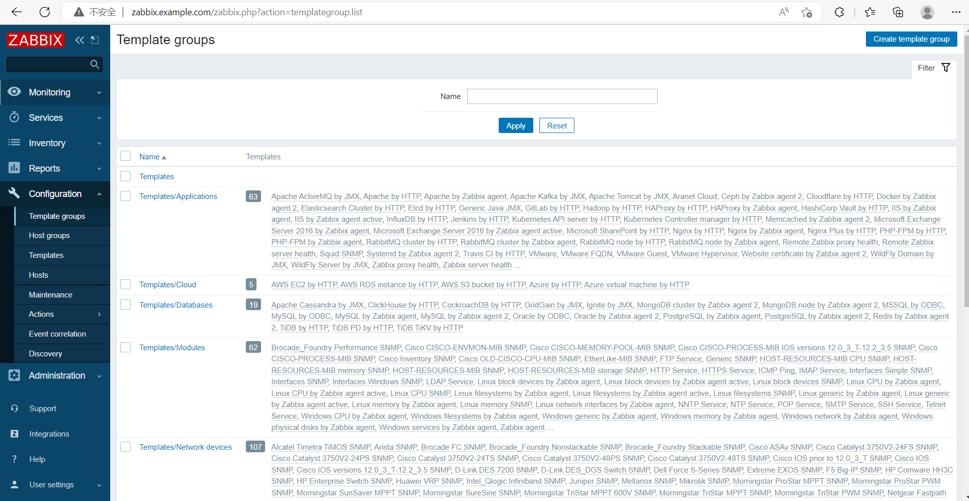Reset the filter
The image size is (969, 501).
point(557,125)
